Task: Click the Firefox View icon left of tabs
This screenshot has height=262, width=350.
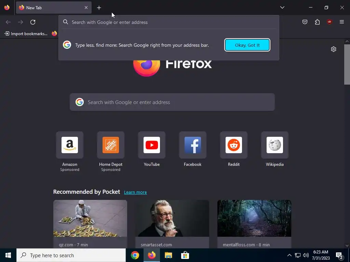Action: [7, 8]
